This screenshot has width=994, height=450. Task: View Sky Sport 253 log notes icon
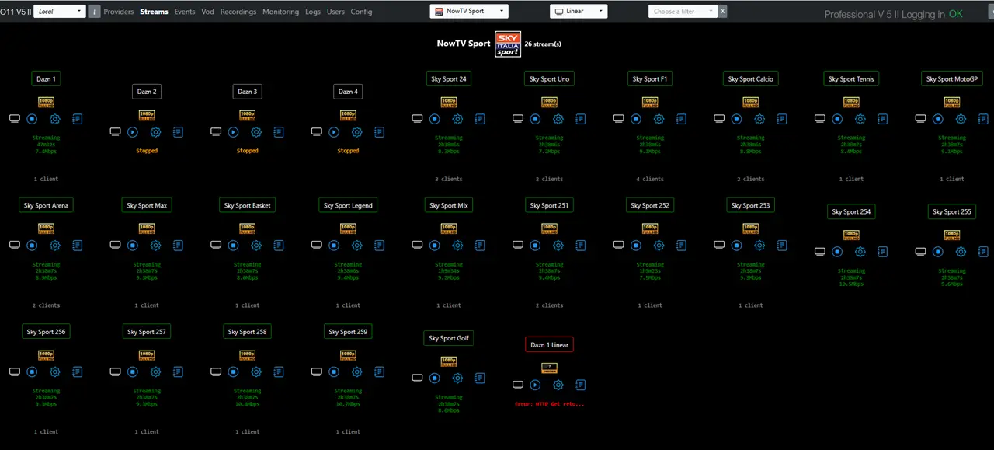pos(782,245)
